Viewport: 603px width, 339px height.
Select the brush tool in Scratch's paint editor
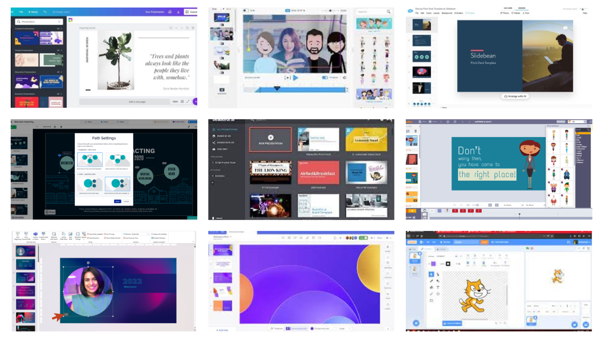pyautogui.click(x=431, y=281)
